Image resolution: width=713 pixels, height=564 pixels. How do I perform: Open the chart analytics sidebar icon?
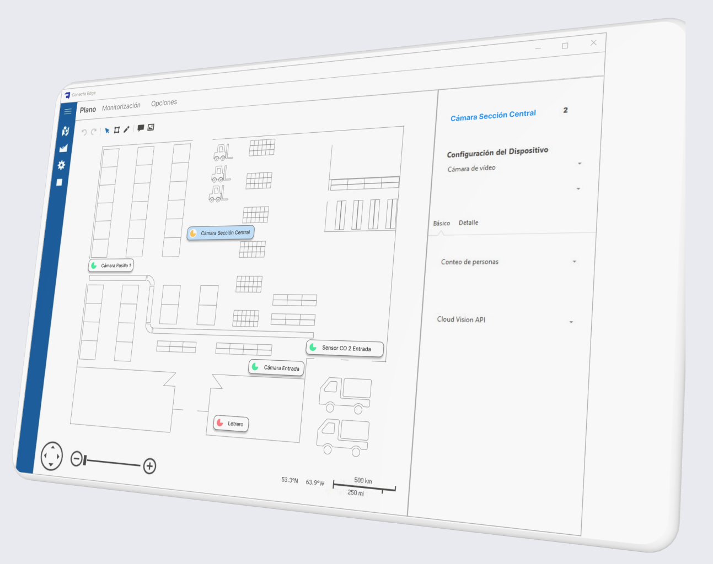click(63, 148)
